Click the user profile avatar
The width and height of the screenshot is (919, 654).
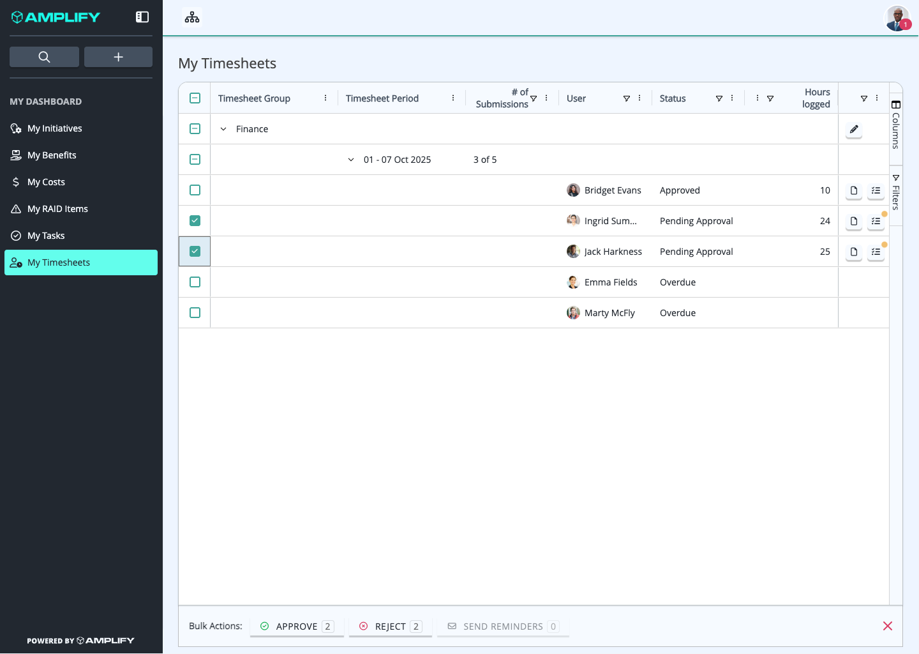[897, 18]
